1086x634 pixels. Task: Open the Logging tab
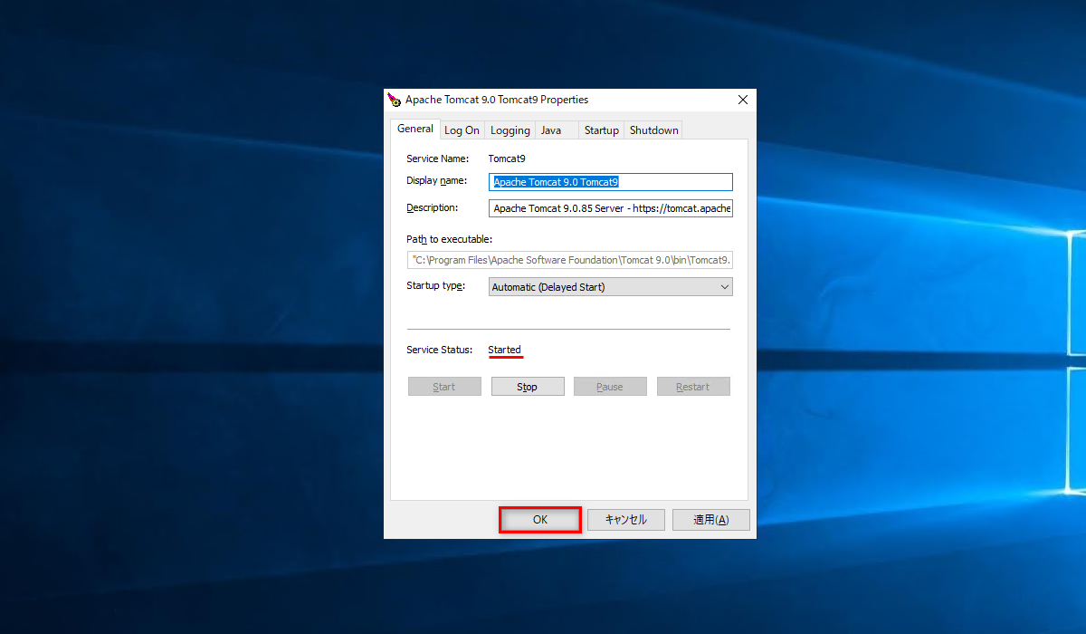click(510, 130)
